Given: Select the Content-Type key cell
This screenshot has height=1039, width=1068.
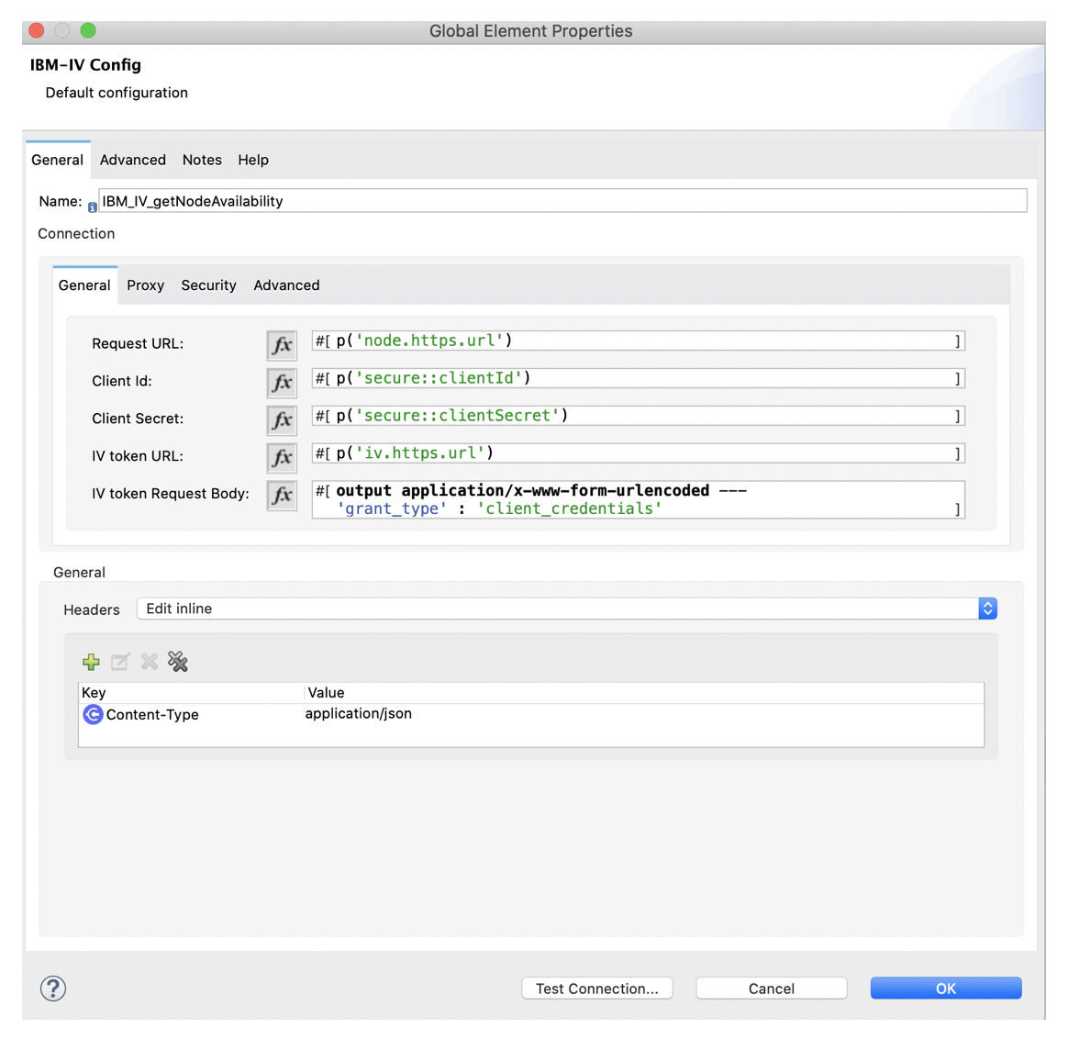Looking at the screenshot, I should point(152,715).
